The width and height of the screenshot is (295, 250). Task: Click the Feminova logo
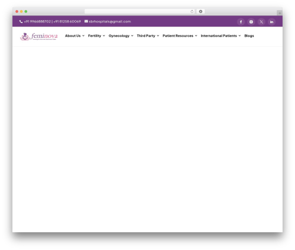(x=39, y=37)
